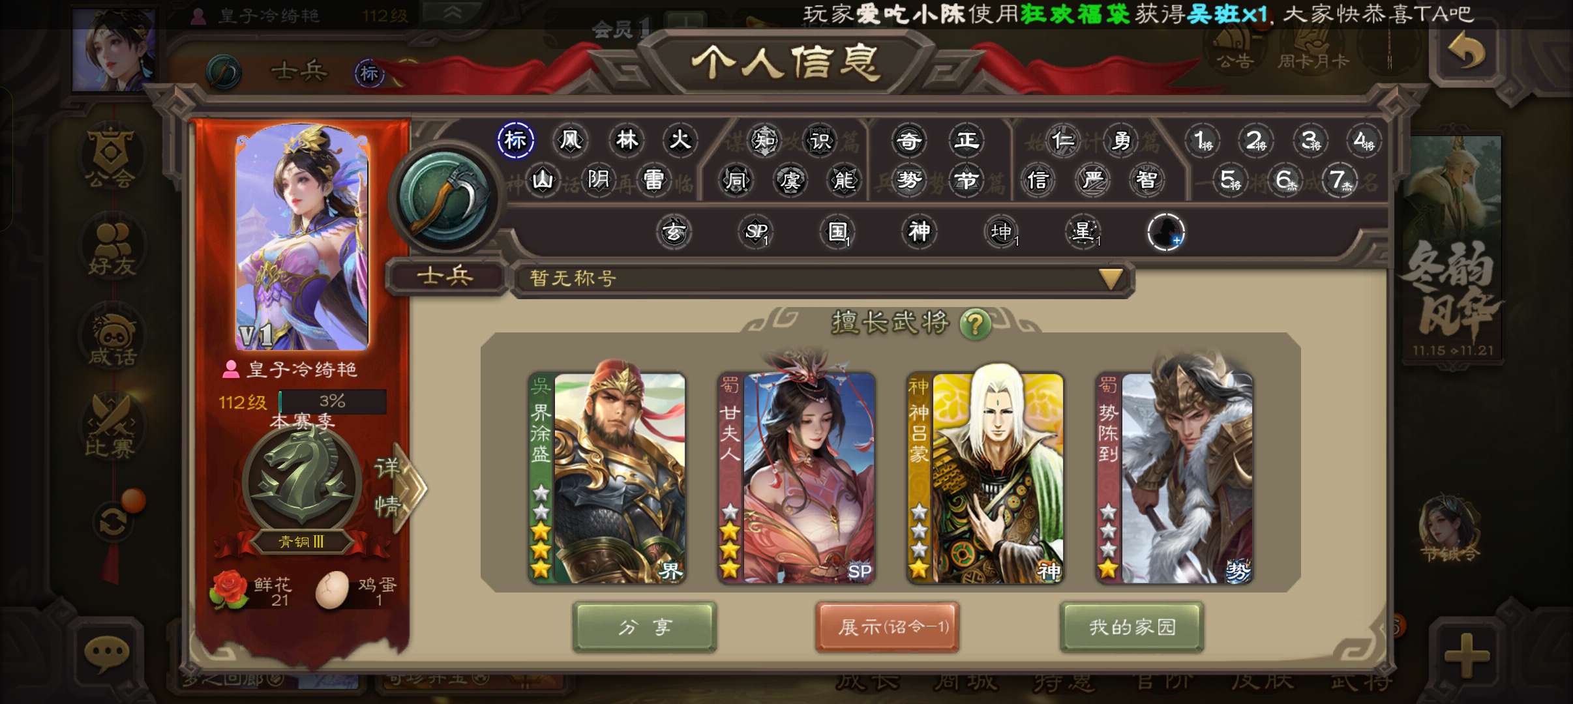Click the yellow plus icon at bottom right
This screenshot has height=704, width=1573.
tap(1467, 655)
